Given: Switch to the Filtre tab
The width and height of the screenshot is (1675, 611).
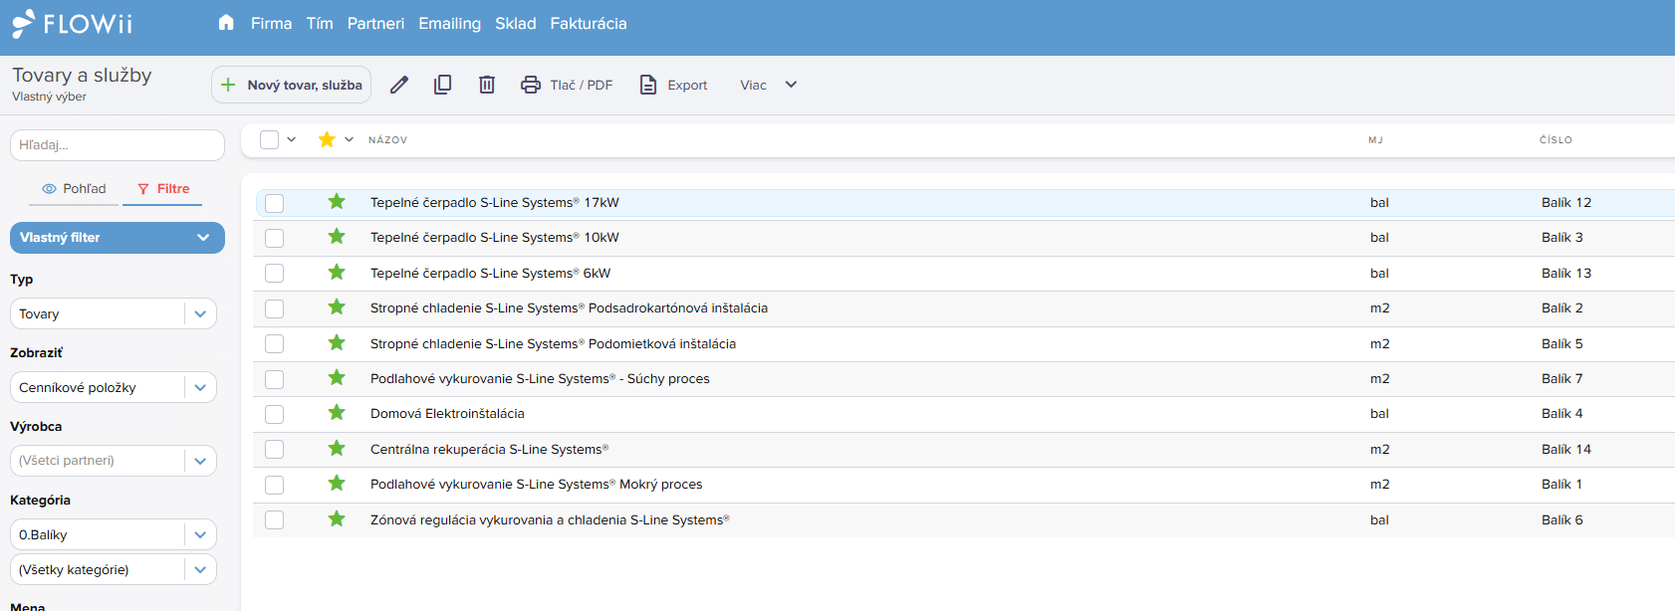Looking at the screenshot, I should point(163,188).
